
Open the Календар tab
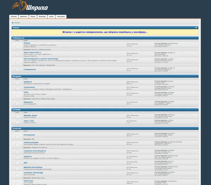pyautogui.click(x=42, y=16)
